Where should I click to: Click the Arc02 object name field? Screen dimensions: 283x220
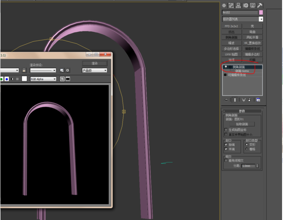[240, 12]
